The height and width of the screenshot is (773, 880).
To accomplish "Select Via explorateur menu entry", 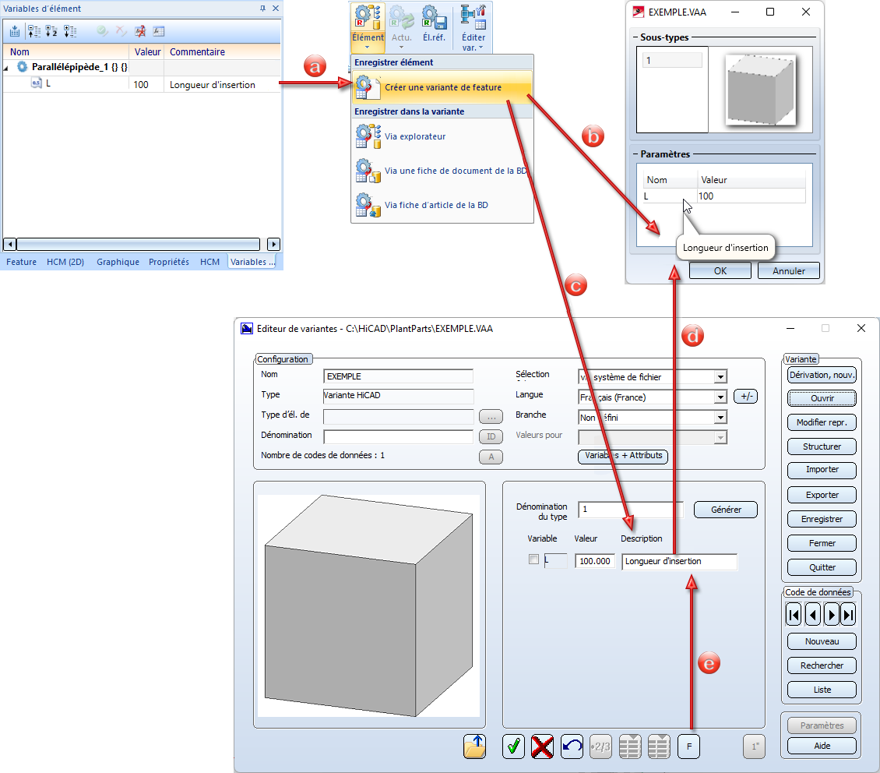I will [442, 136].
